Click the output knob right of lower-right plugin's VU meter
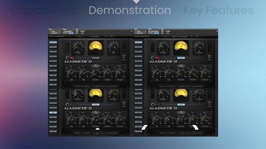Viewport: 266px width, 149px height. [x=199, y=93]
